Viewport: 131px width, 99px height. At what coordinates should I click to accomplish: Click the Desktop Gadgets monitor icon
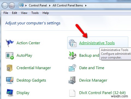(x=10, y=80)
